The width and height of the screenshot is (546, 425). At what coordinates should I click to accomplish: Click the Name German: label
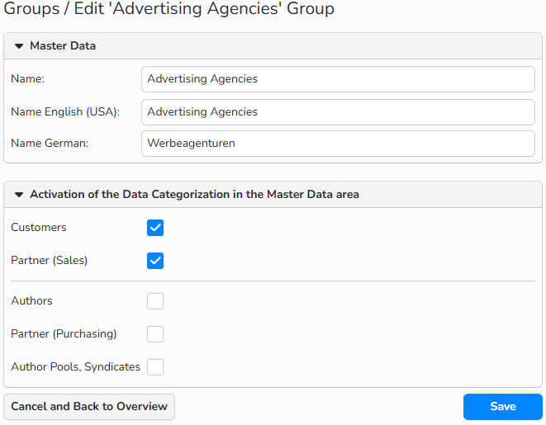[x=50, y=144]
